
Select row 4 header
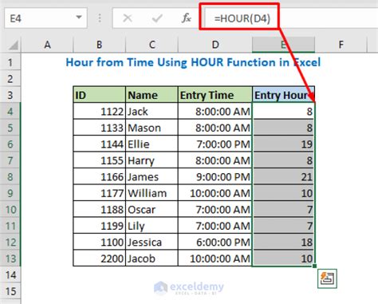10,112
